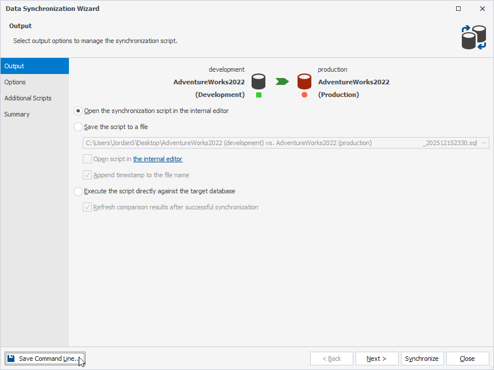Click the red circle Production indicator
The image size is (494, 370).
[x=304, y=95]
